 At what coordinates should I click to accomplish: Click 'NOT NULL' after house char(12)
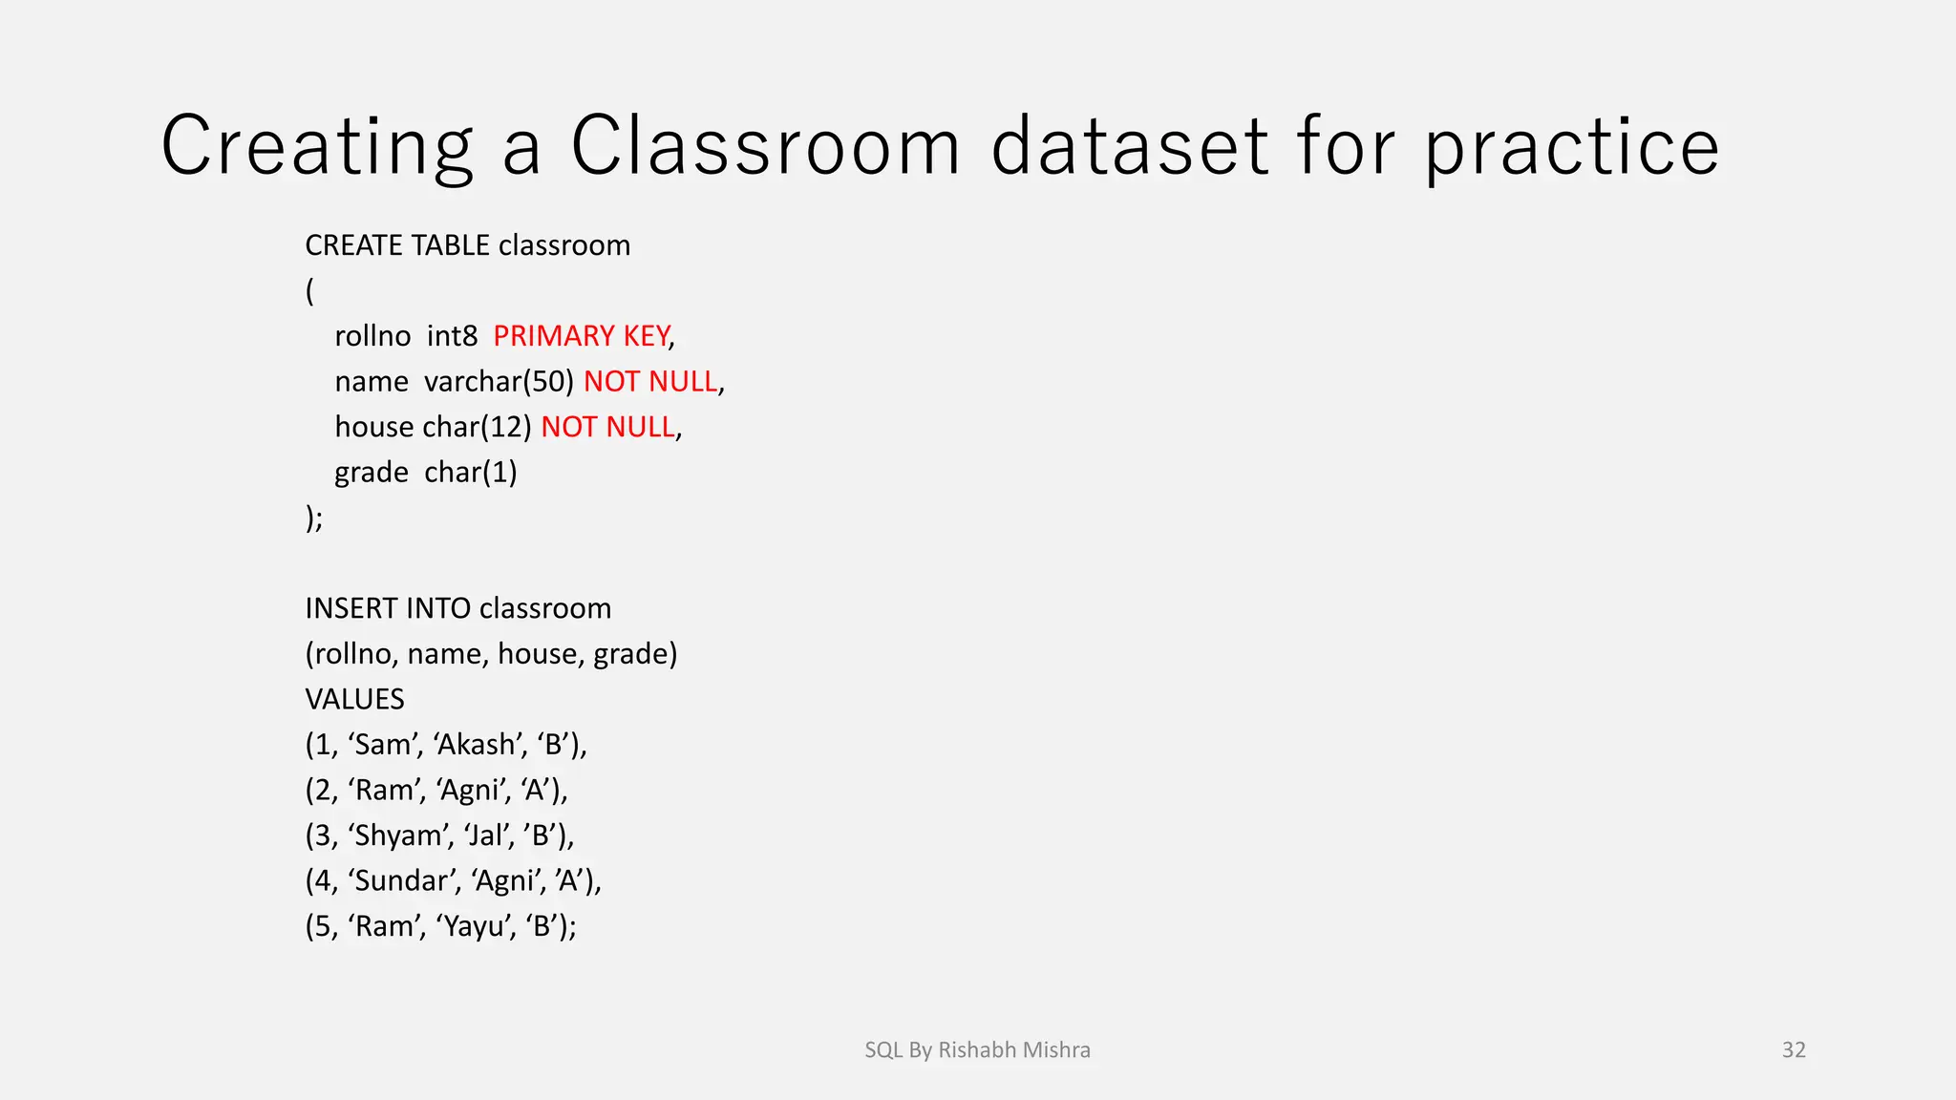(607, 427)
